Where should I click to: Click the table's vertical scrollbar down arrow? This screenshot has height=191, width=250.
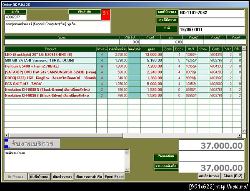click(x=244, y=131)
